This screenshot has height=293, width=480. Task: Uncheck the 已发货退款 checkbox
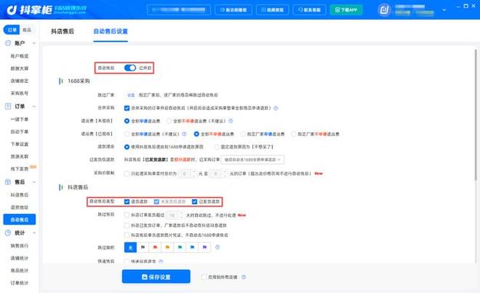[195, 202]
